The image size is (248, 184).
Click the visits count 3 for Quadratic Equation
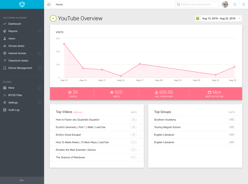coord(134,120)
